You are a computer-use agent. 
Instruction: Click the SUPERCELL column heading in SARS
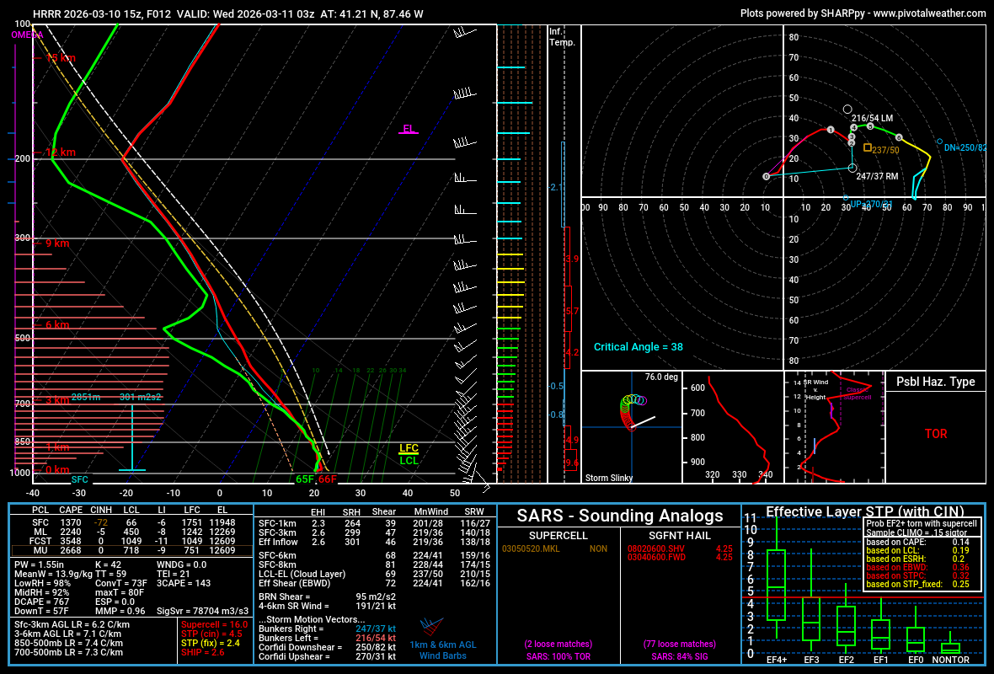(x=558, y=535)
